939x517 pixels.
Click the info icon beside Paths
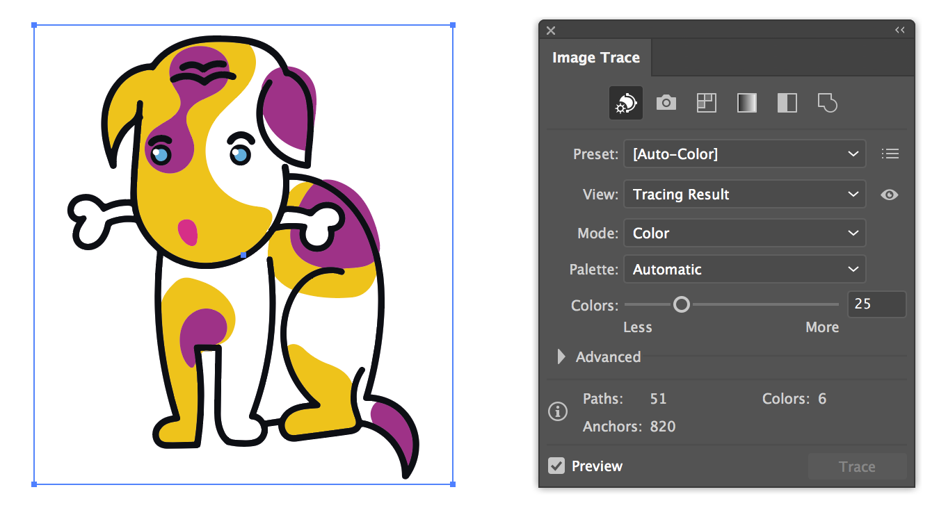(558, 412)
